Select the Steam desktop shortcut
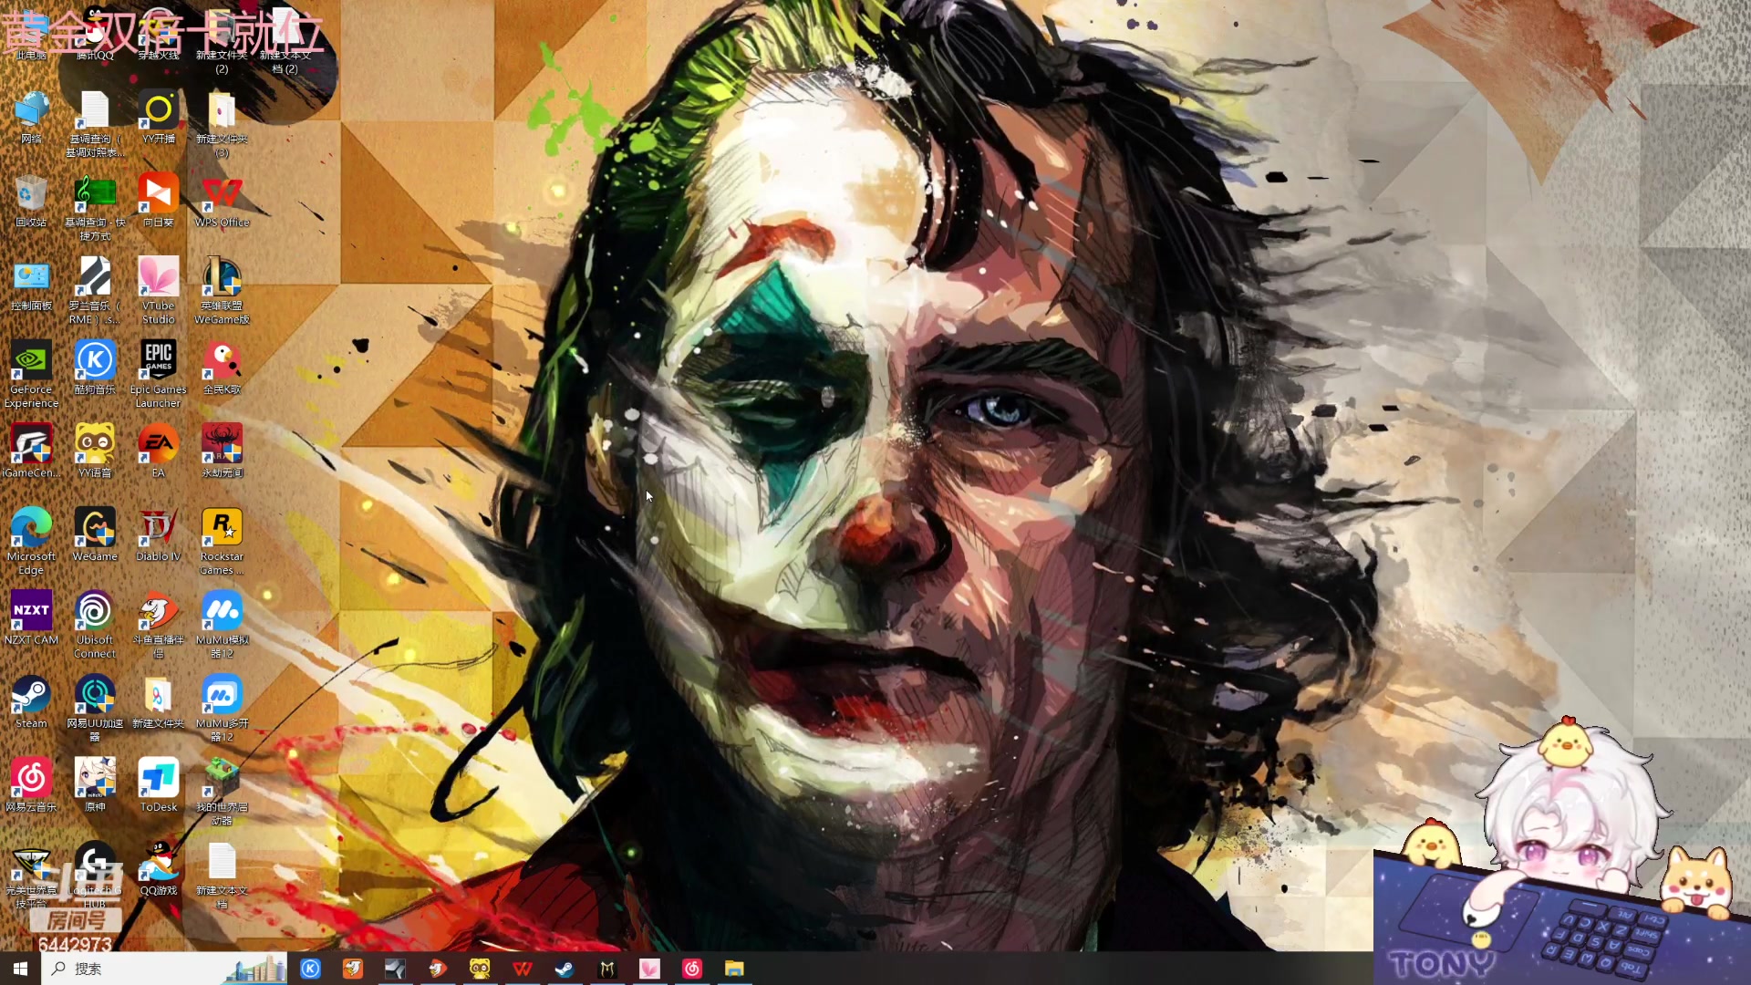Image resolution: width=1751 pixels, height=985 pixels. (x=31, y=701)
